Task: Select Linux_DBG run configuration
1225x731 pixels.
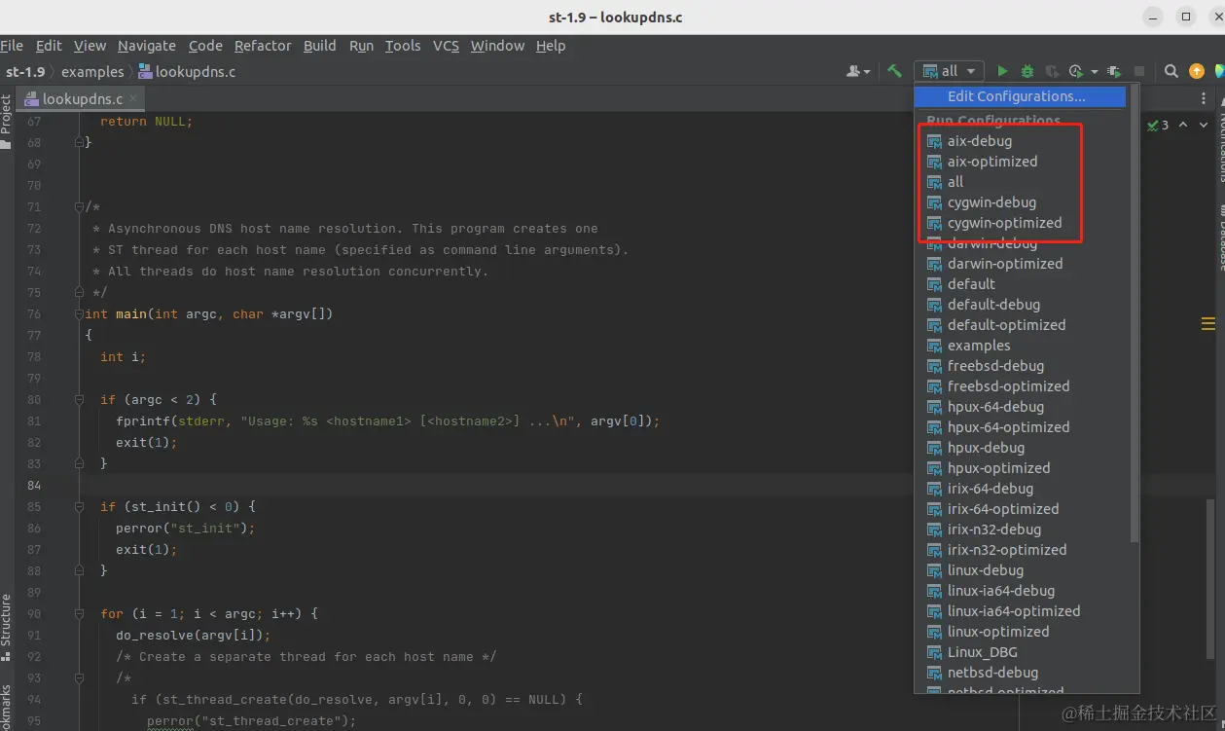Action: (x=1020, y=652)
